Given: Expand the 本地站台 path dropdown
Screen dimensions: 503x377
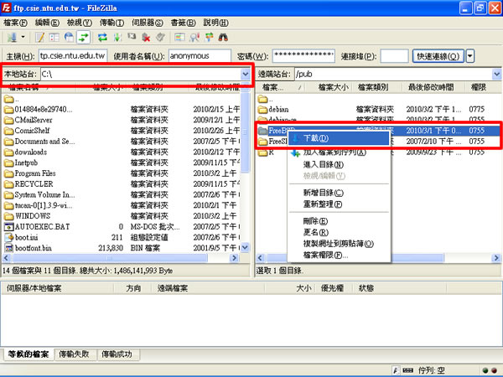Looking at the screenshot, I should click(246, 75).
